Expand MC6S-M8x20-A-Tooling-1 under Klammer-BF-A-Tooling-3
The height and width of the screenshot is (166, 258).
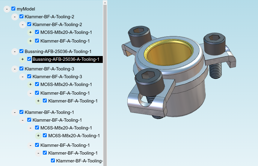click(x=31, y=84)
